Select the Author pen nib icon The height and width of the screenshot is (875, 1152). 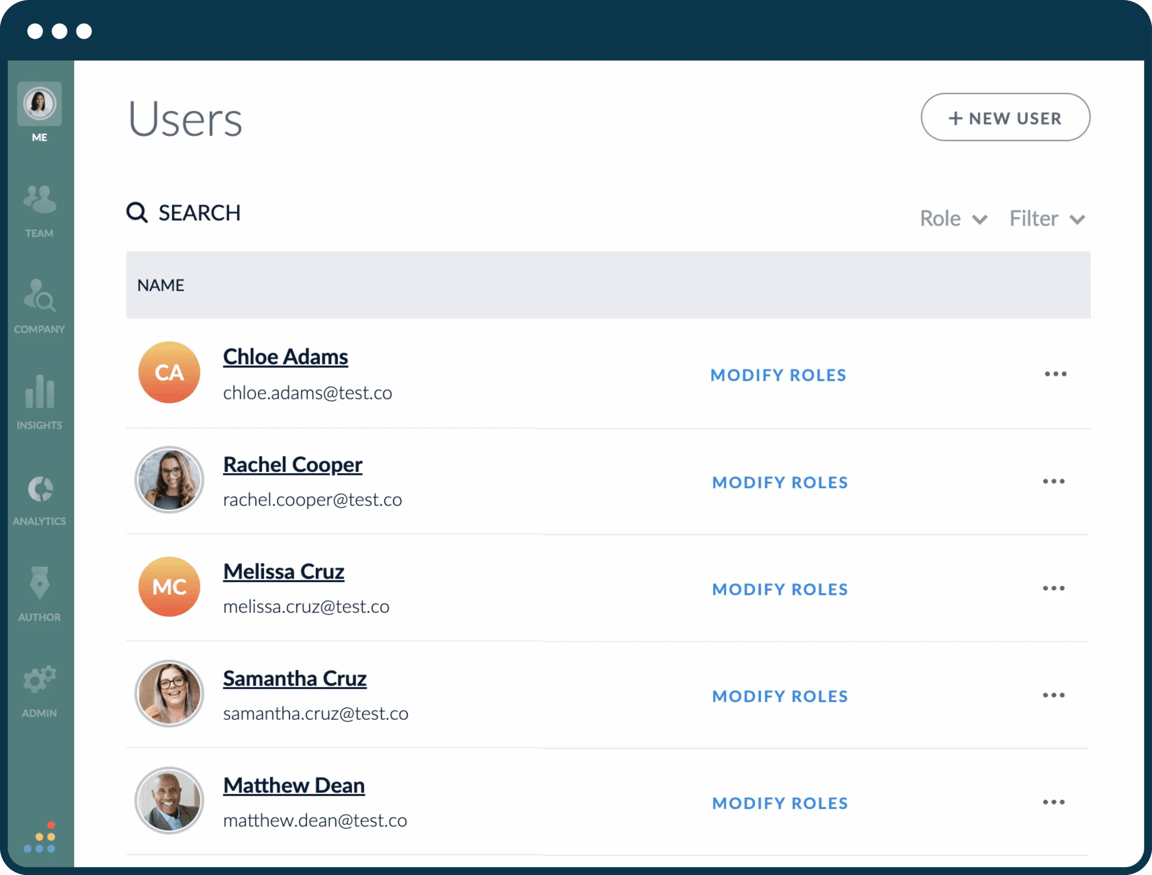pyautogui.click(x=39, y=583)
